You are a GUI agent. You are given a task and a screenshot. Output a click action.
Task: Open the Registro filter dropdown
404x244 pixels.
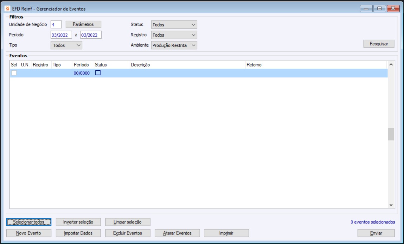pos(174,35)
